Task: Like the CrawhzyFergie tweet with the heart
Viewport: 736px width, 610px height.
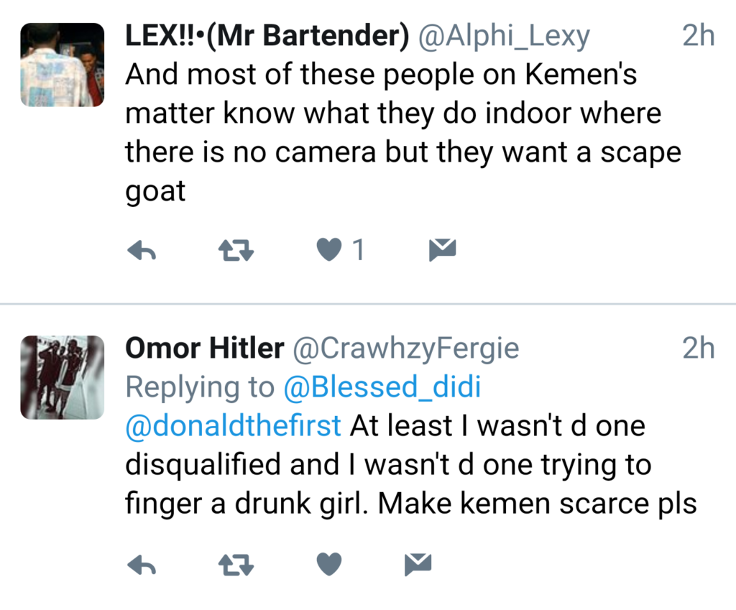Action: pos(329,565)
